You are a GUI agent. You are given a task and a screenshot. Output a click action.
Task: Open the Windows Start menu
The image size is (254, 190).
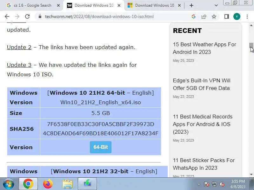pyautogui.click(x=8, y=184)
